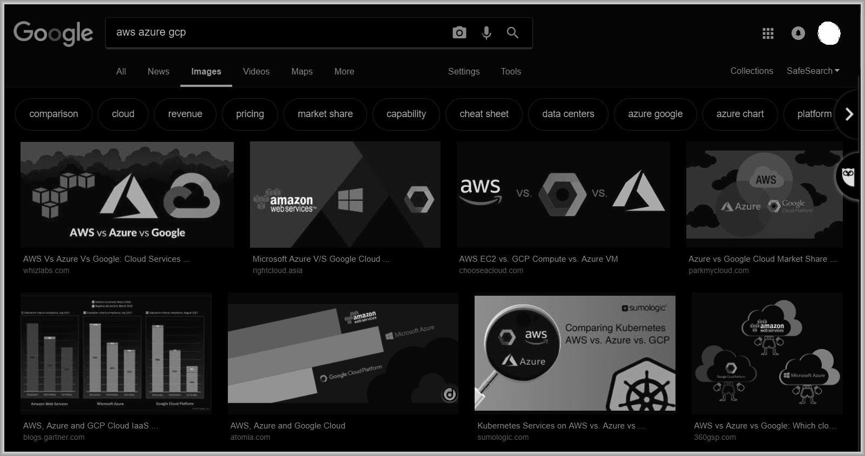Open Google apps grid
This screenshot has width=865, height=456.
[x=768, y=33]
